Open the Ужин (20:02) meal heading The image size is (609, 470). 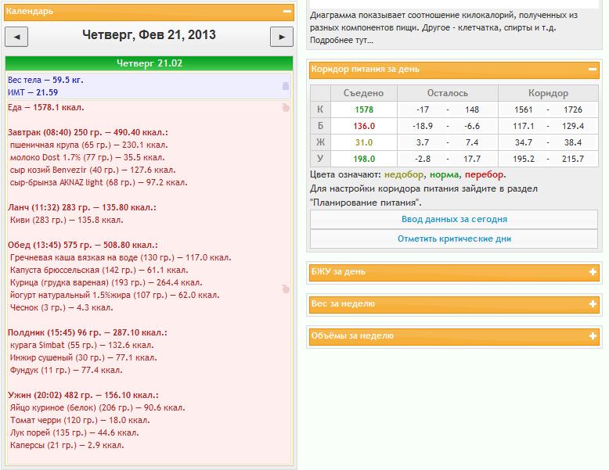pyautogui.click(x=83, y=395)
